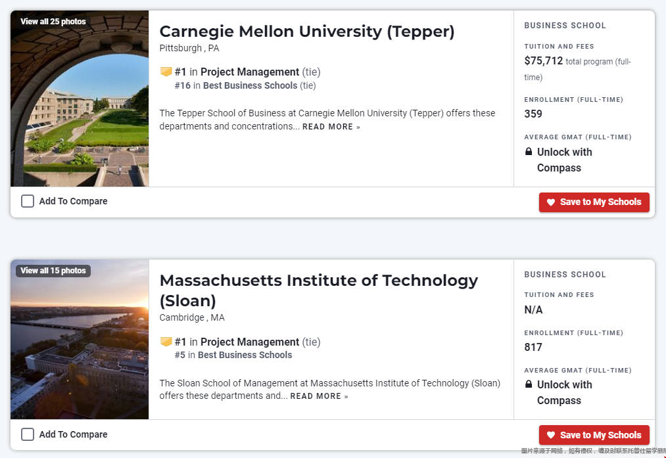This screenshot has width=666, height=458.
Task: View all 25 photos of Carnegie Mellon
Action: pos(53,22)
